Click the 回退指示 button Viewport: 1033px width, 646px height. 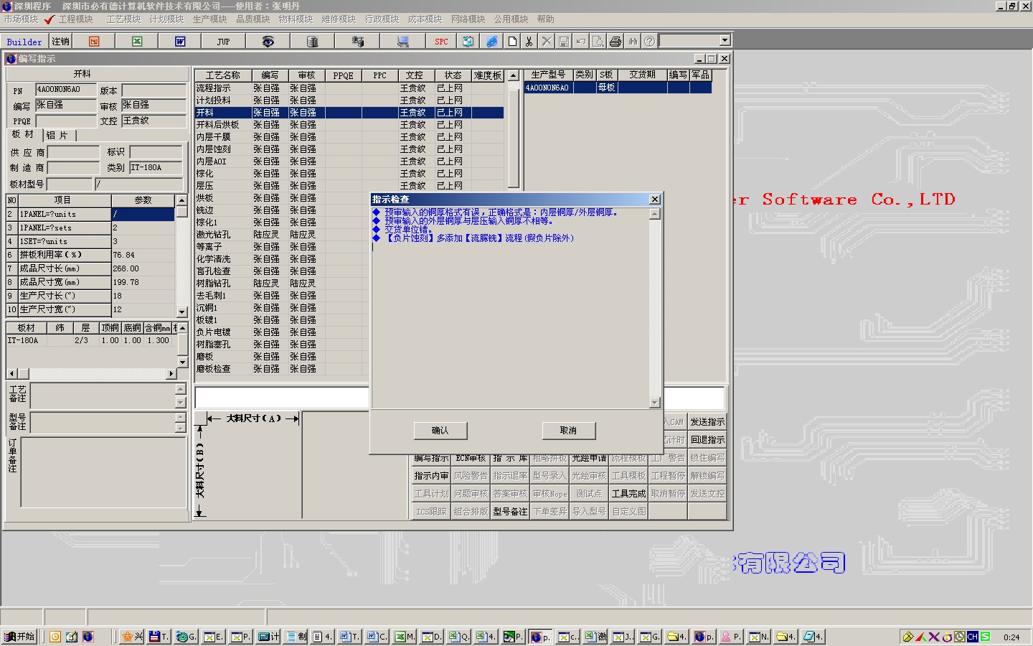tap(707, 440)
